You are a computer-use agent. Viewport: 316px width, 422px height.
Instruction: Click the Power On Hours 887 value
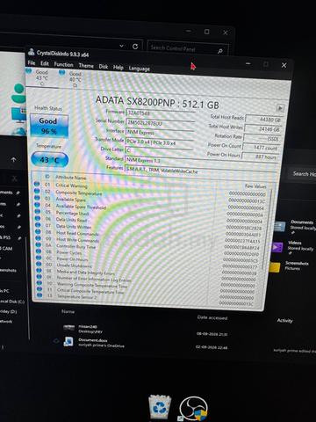(260, 156)
